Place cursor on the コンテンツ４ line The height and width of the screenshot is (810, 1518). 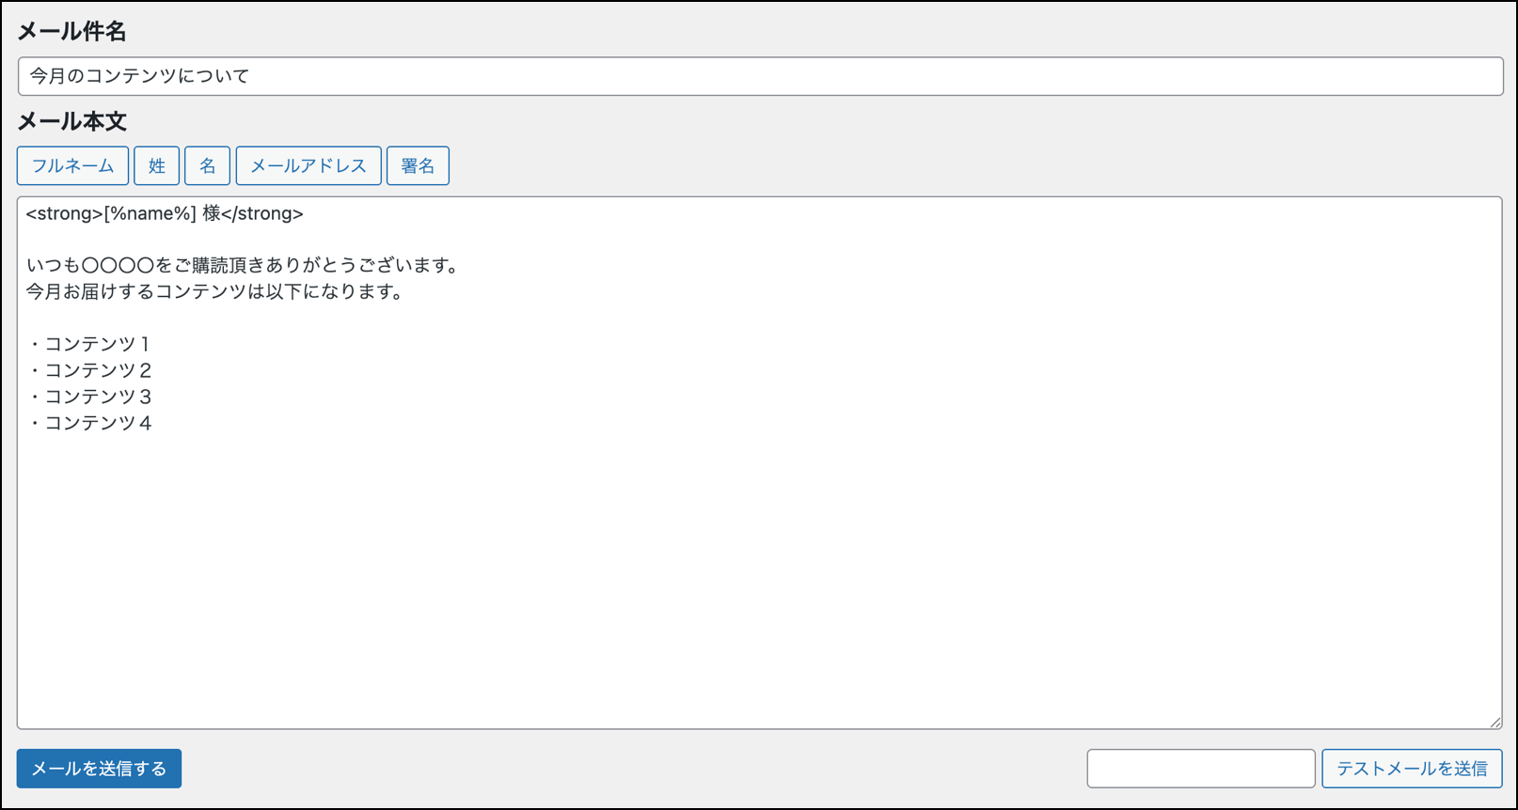click(90, 424)
